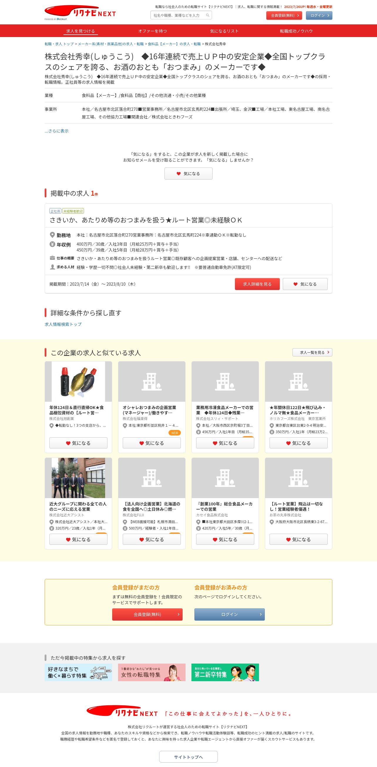377x767 pixels.
Task: Open job ★年間休日122日★飛び込み・ノルマ無
Action: (x=297, y=410)
